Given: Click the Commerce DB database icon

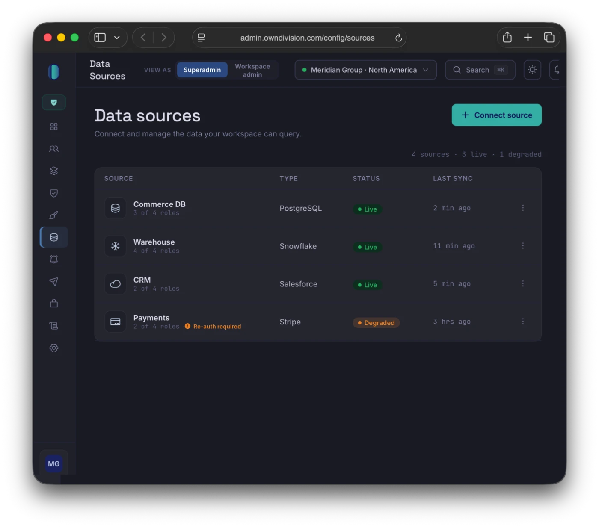Looking at the screenshot, I should tap(116, 208).
